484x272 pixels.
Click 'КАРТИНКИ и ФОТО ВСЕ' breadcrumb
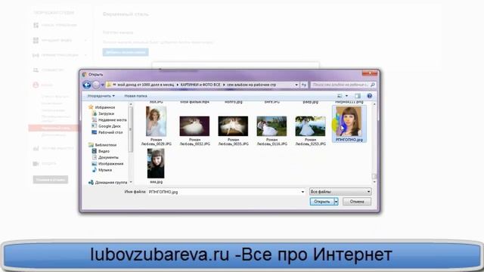[200, 85]
